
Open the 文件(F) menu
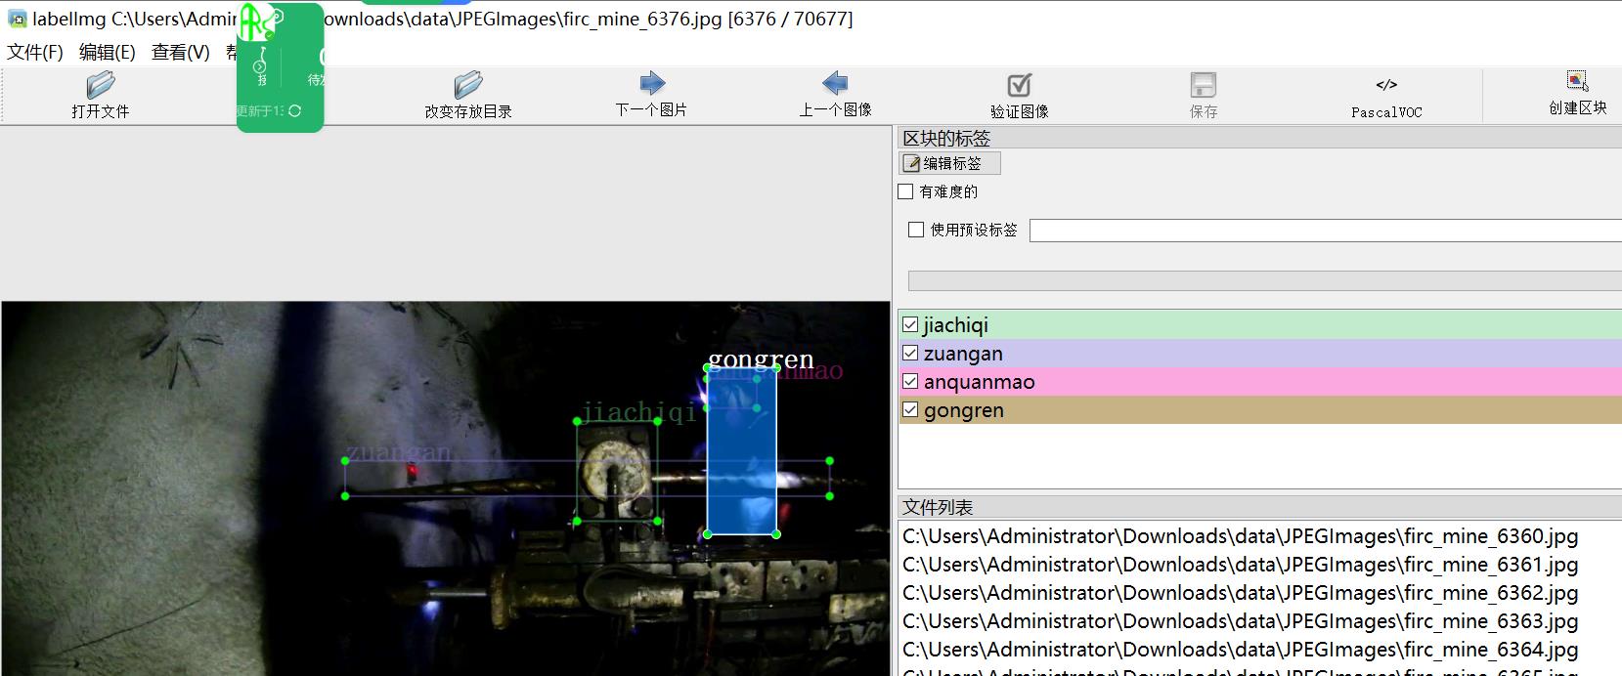pyautogui.click(x=35, y=52)
